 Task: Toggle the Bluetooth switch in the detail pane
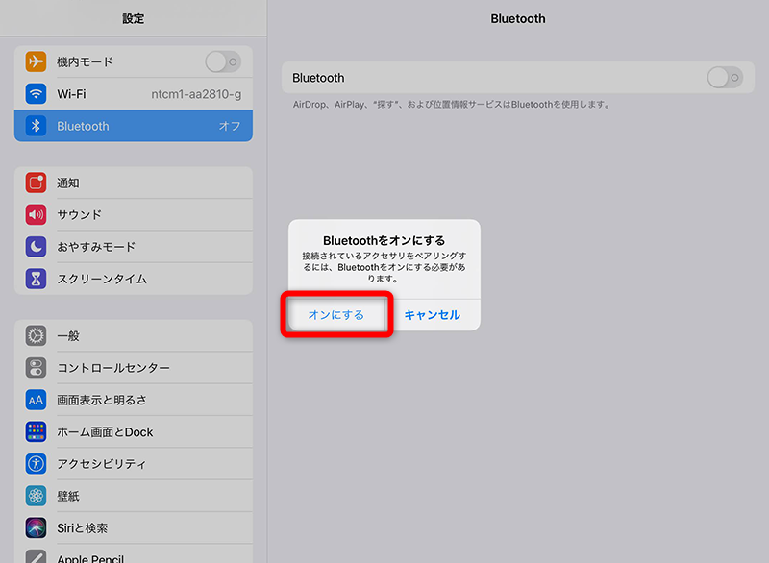[x=725, y=78]
